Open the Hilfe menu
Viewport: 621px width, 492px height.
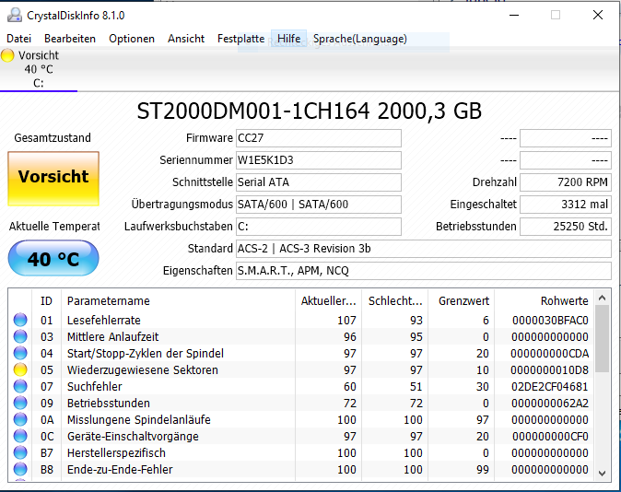(288, 39)
